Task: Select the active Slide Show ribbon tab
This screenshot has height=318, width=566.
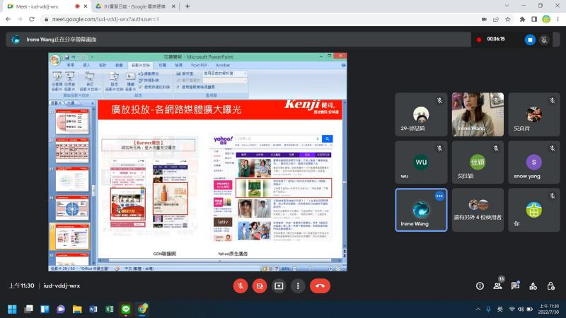Action: 141,65
